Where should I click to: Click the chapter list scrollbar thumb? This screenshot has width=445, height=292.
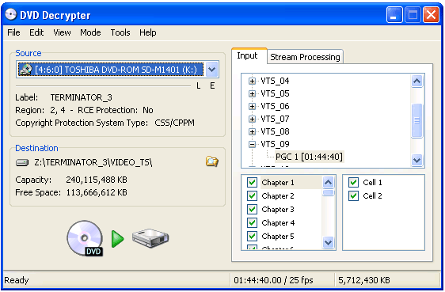coord(328,193)
